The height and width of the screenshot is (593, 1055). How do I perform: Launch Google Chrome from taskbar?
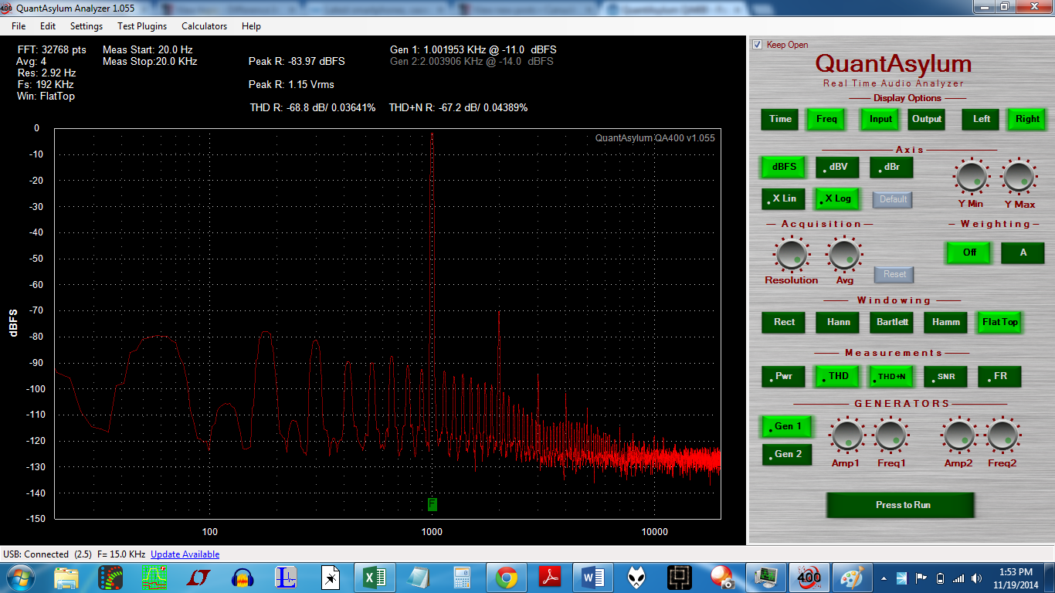pos(507,578)
